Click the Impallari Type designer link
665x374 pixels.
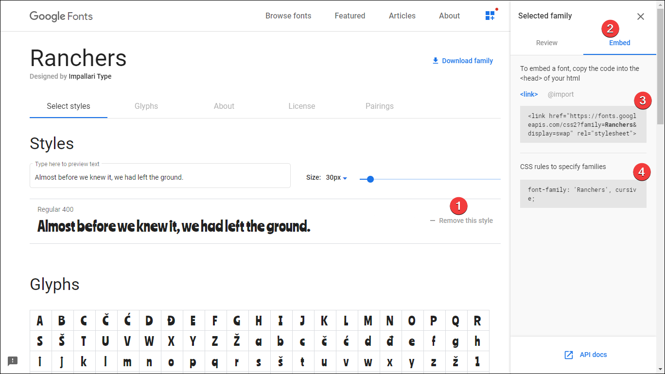90,76
